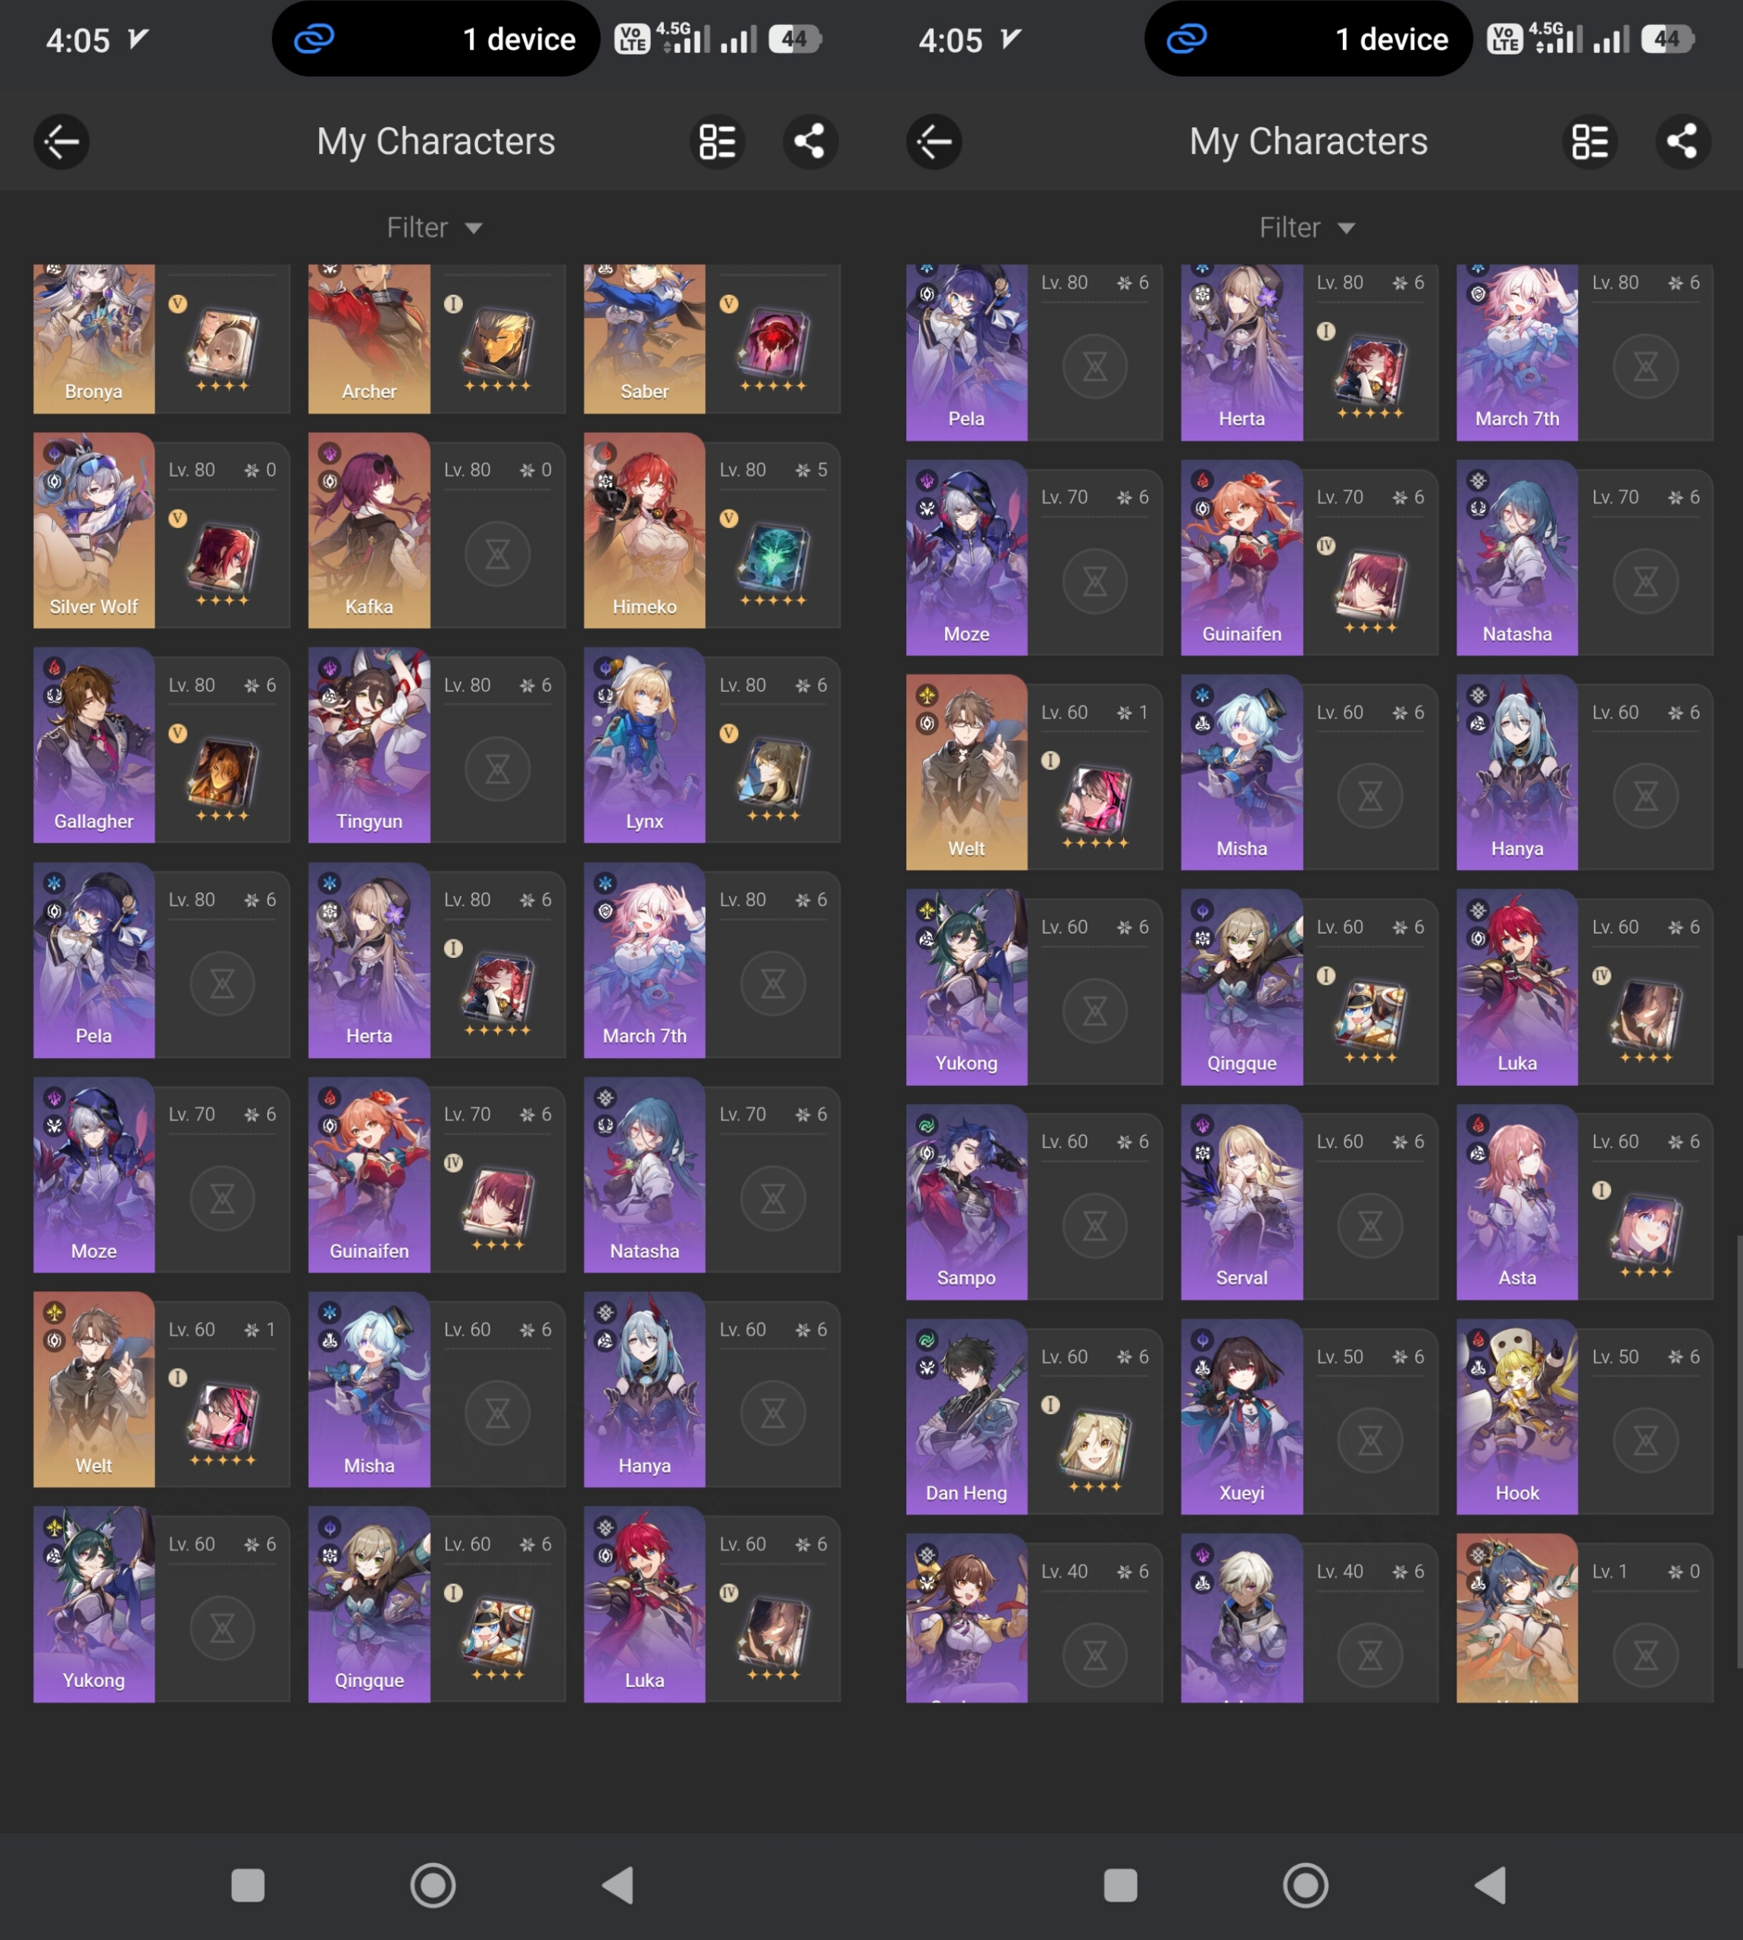View Lynx's character portrait
1743x1940 pixels.
(644, 745)
